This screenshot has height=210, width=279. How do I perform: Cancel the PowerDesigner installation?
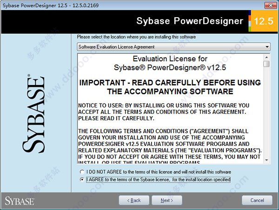257,200
